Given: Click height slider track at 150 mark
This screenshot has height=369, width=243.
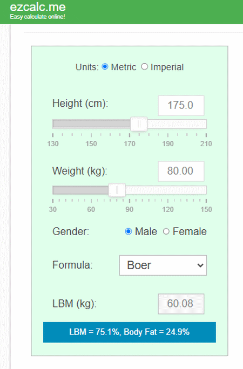Looking at the screenshot, I should click(91, 124).
